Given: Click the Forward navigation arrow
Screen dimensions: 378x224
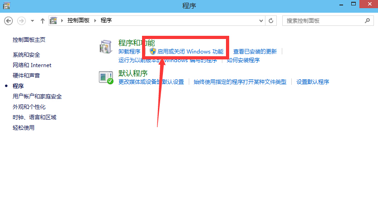Looking at the screenshot, I should tap(21, 21).
